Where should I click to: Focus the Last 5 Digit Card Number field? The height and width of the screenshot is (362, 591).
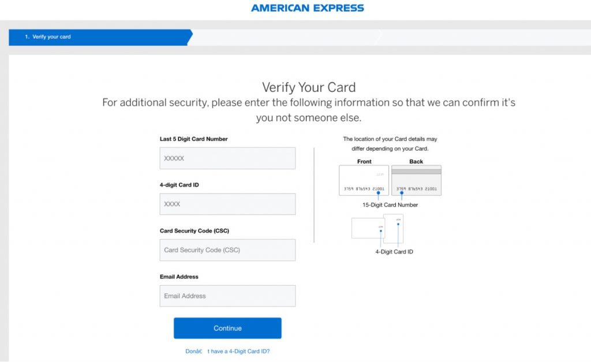point(227,158)
